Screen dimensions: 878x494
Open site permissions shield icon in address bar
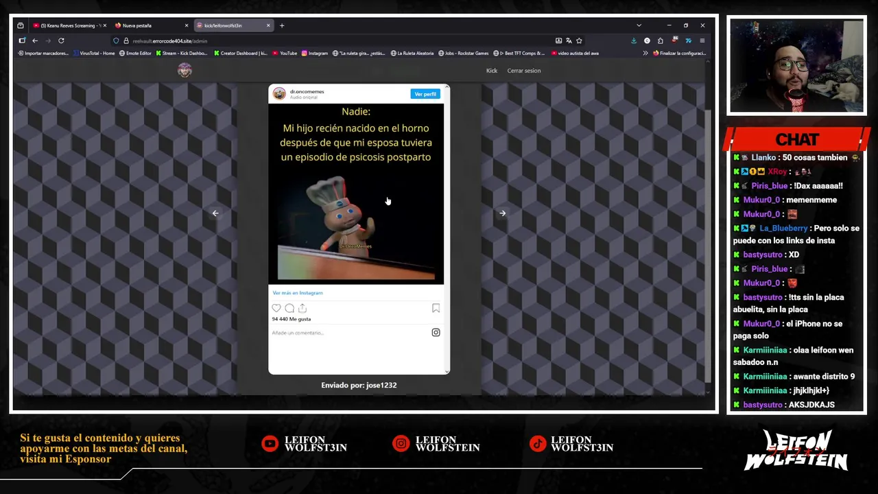pos(117,40)
